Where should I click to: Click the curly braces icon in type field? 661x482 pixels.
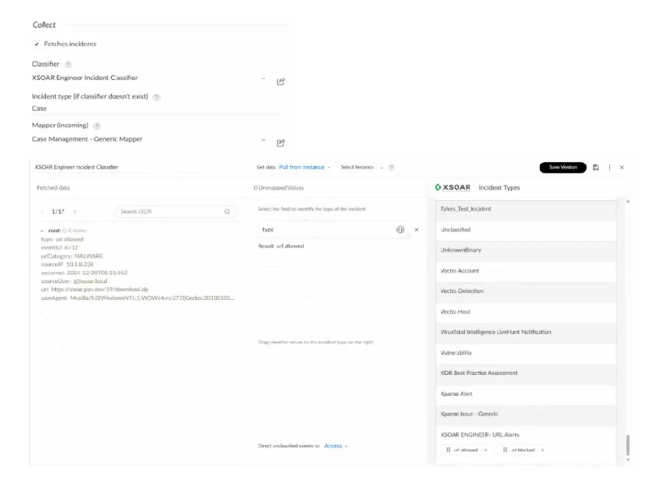(400, 229)
